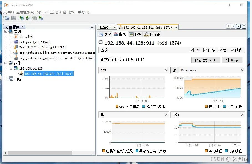Image resolution: width=252 pixels, height=164 pixels.
Task: Click the Java VisualVM title bar app icon
Action: pos(7,5)
